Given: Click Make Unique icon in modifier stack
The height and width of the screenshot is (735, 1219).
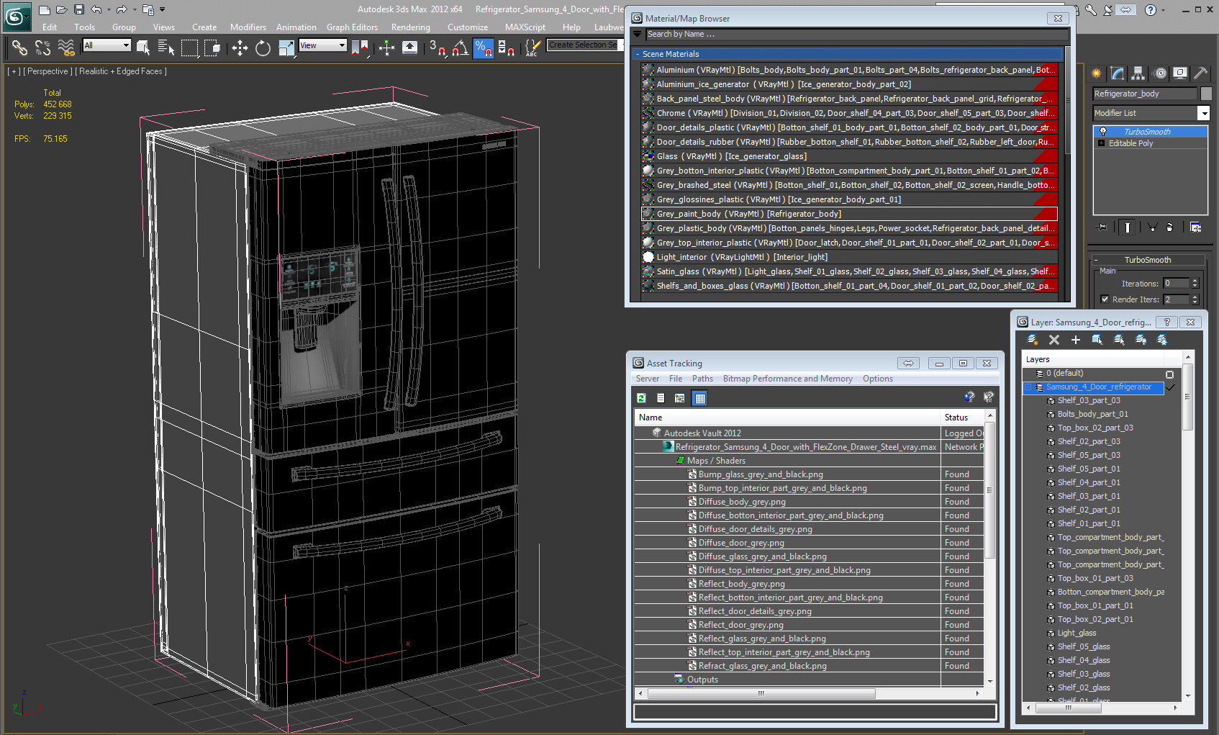Looking at the screenshot, I should point(1151,227).
